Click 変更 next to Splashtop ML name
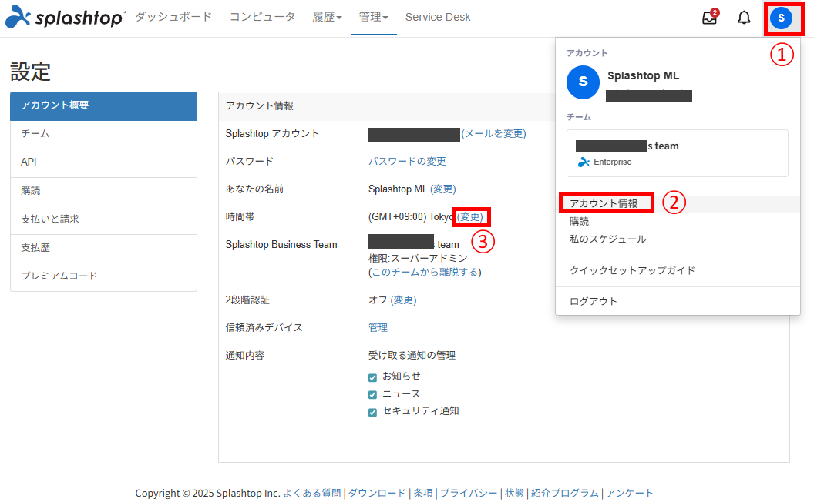Viewport: 814px width, 502px height. tap(443, 189)
